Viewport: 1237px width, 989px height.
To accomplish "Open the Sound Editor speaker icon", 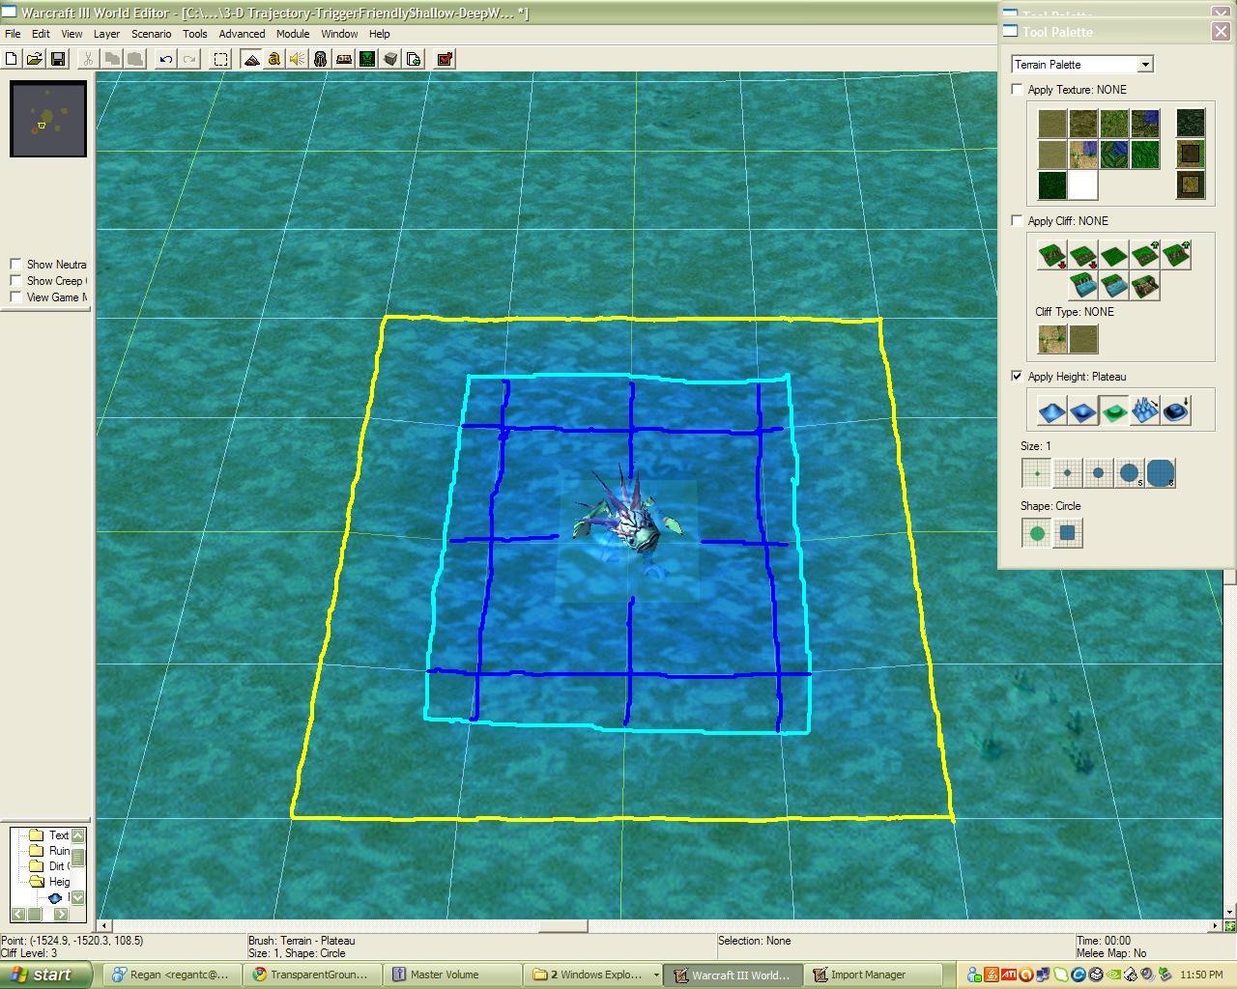I will coord(297,59).
